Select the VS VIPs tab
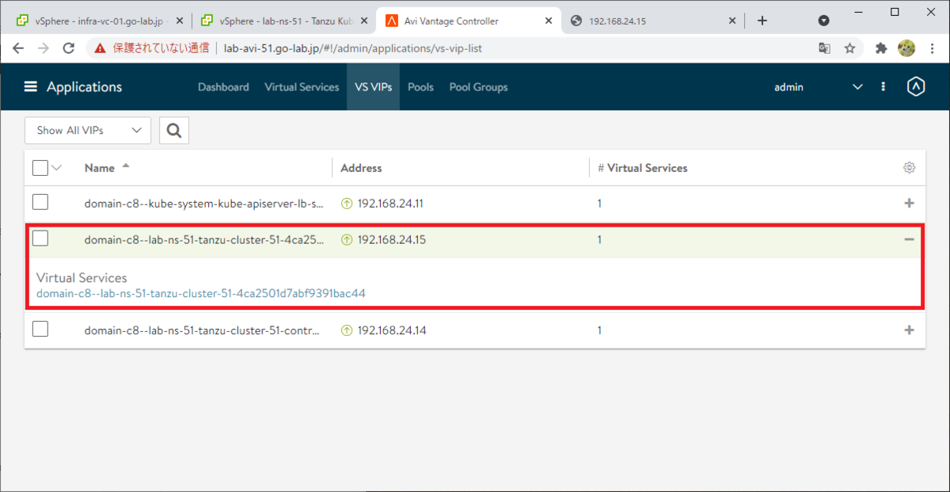Screen dimensions: 950x492 click(x=374, y=87)
